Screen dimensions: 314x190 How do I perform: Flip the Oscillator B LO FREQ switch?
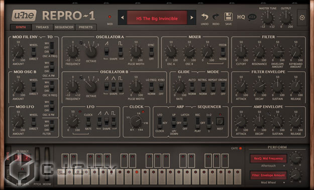[x=151, y=87]
